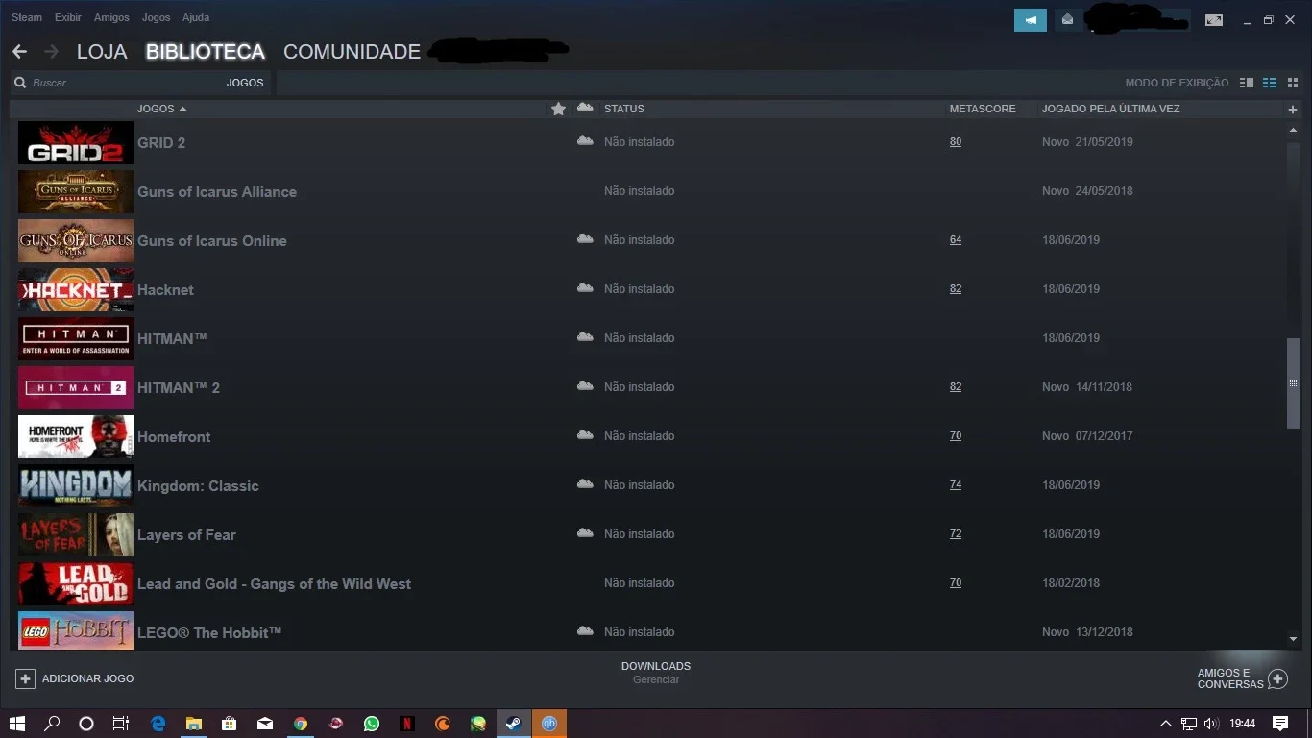Click the library list scrollbar thumb
The height and width of the screenshot is (738, 1312).
pyautogui.click(x=1293, y=383)
